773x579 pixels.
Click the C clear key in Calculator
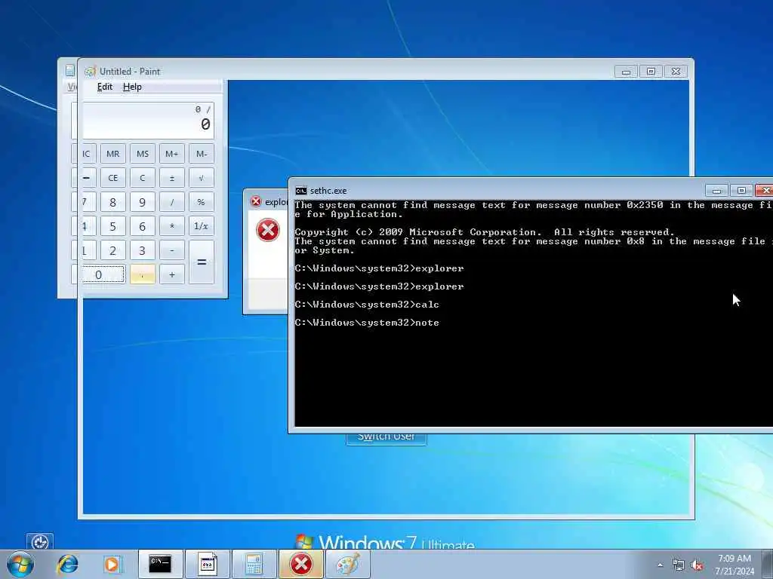(143, 178)
